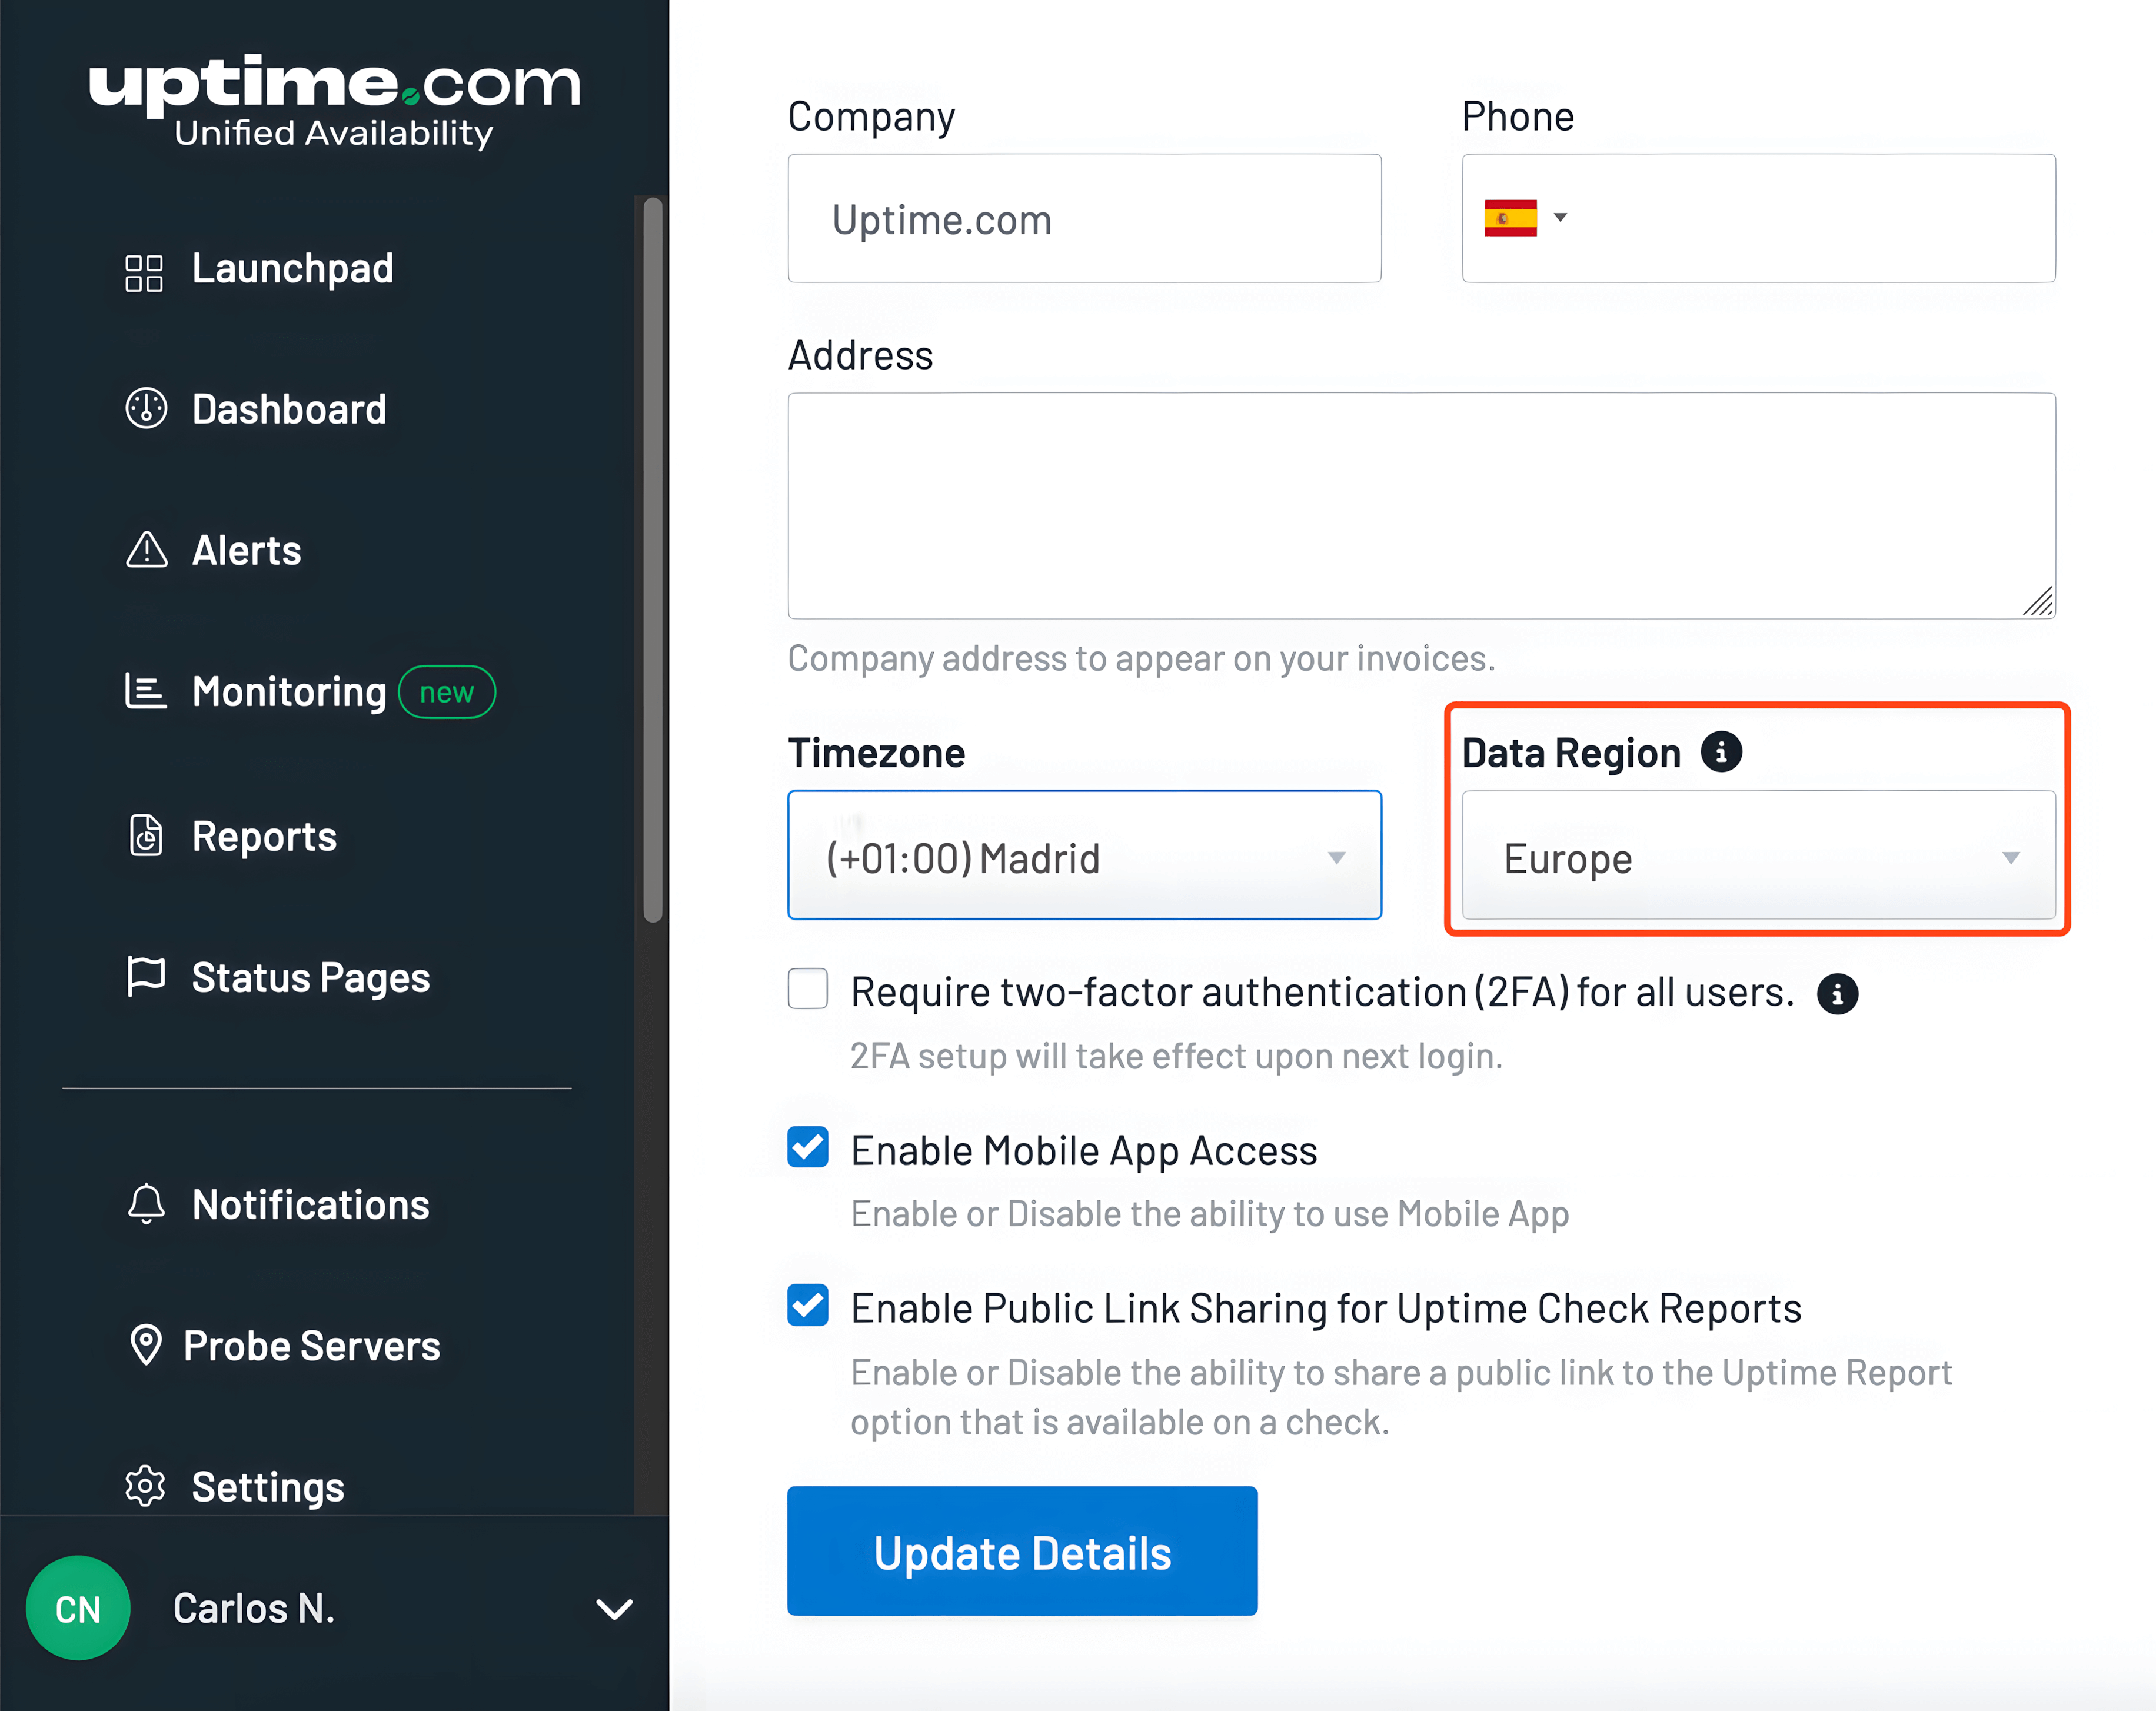Go to Probe Servers

point(312,1345)
